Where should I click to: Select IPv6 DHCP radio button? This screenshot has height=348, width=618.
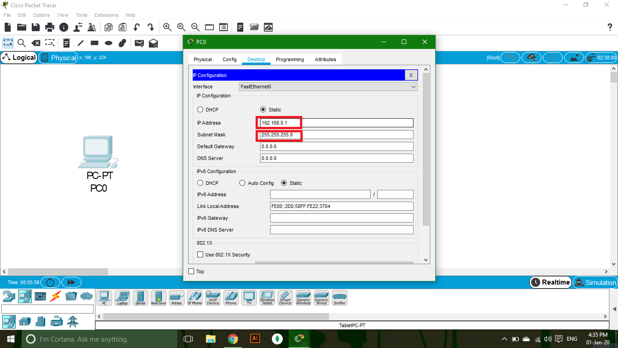(x=200, y=183)
